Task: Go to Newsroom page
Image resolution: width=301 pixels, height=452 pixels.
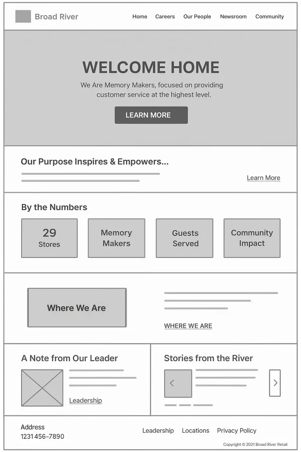Action: click(x=234, y=16)
